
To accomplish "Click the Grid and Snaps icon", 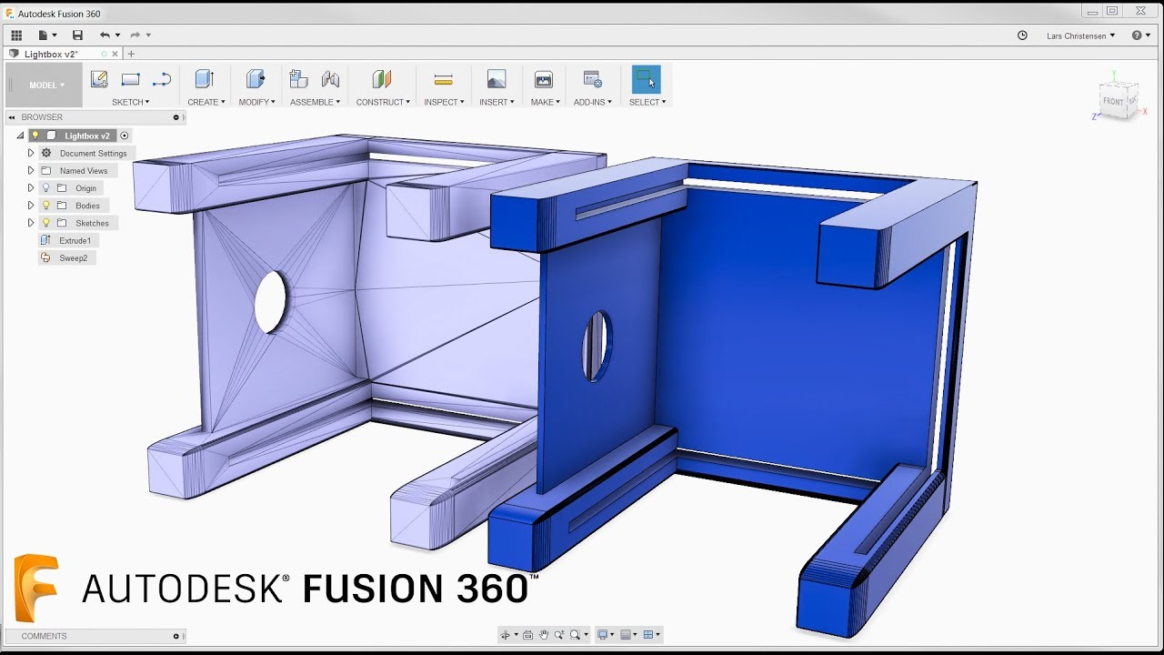I will 626,634.
